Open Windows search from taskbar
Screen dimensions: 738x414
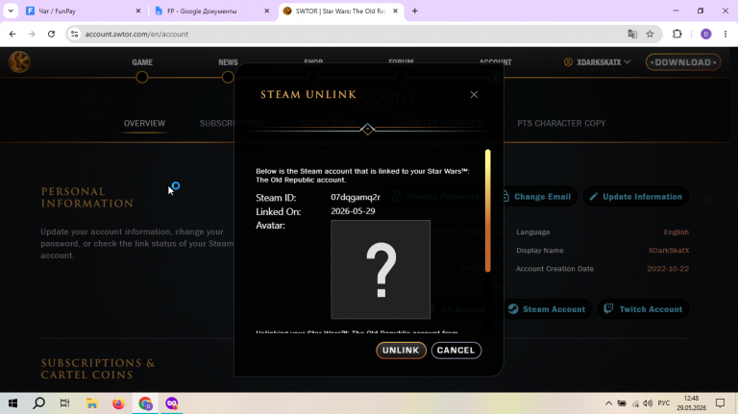pos(39,403)
